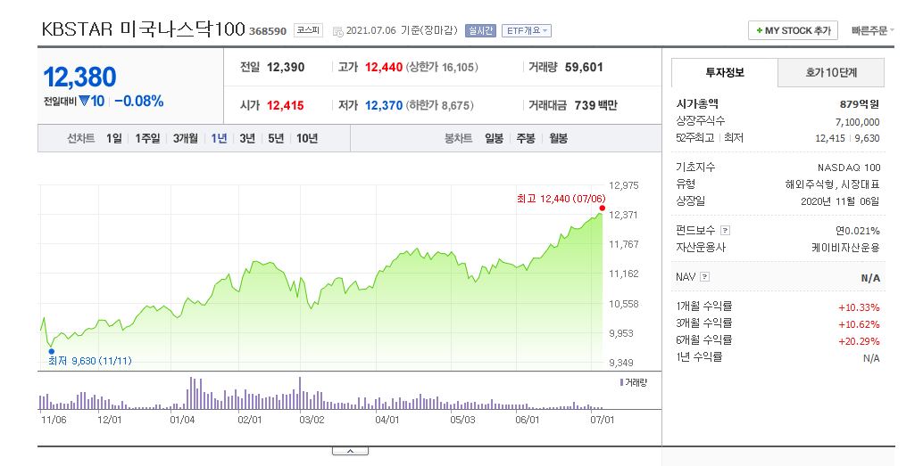Click the 상장일 2020년 11월 06일 value

(840, 201)
